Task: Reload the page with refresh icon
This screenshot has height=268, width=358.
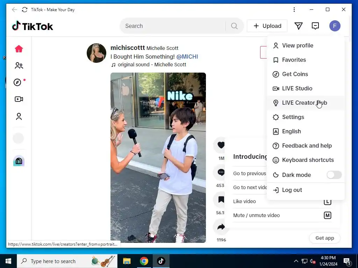Action: click(24, 9)
